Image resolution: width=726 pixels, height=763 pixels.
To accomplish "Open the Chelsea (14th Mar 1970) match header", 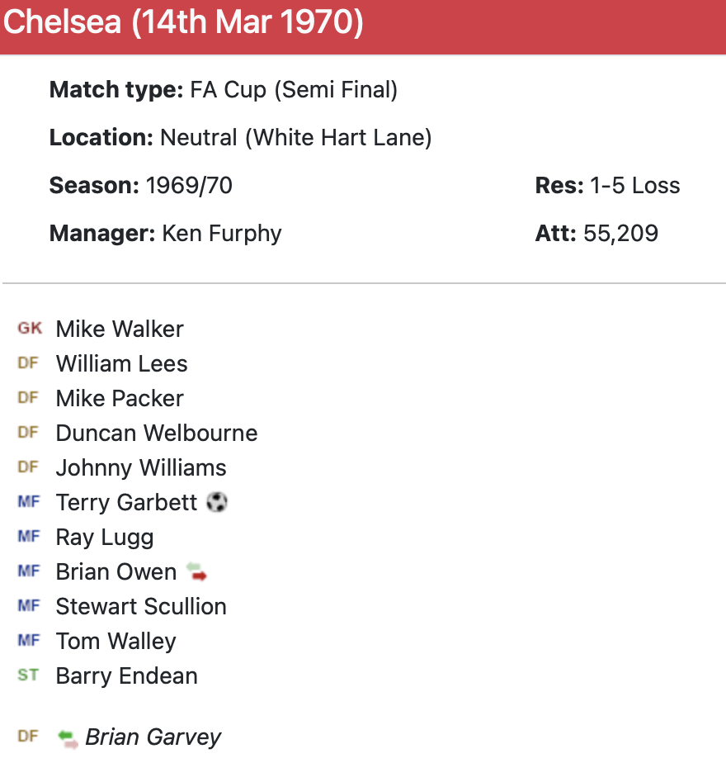I will 183,23.
